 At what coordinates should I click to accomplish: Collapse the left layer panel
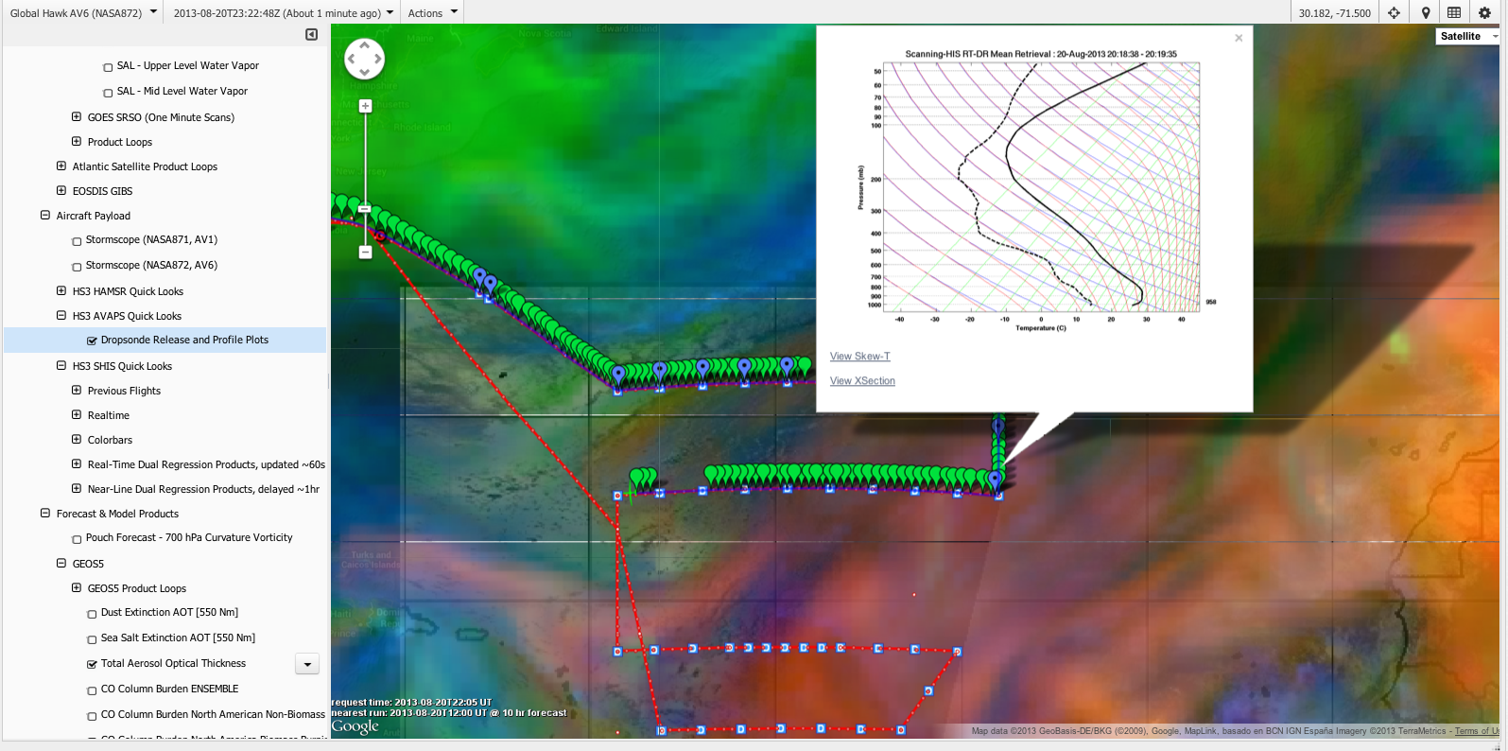coord(311,35)
